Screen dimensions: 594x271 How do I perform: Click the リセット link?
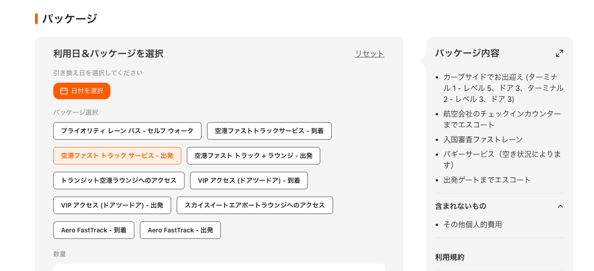369,53
